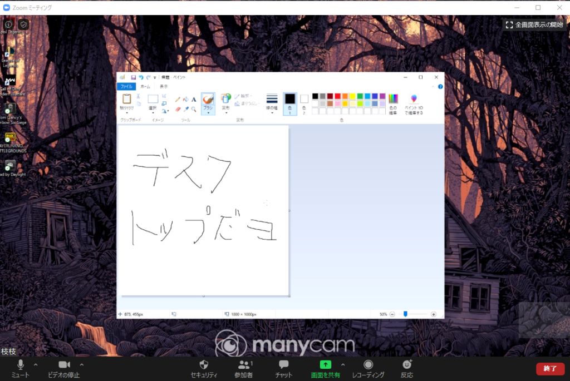
Task: Open the Line width (線の幅) dropdown
Action: tap(272, 103)
